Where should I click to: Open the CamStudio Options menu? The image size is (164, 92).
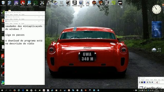coord(147,80)
